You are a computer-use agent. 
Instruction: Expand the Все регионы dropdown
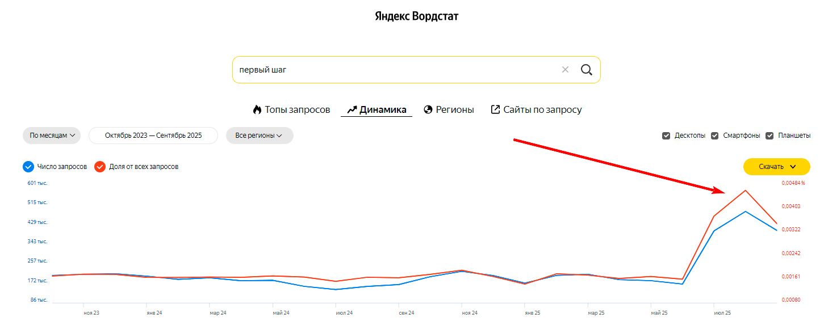[x=260, y=136]
